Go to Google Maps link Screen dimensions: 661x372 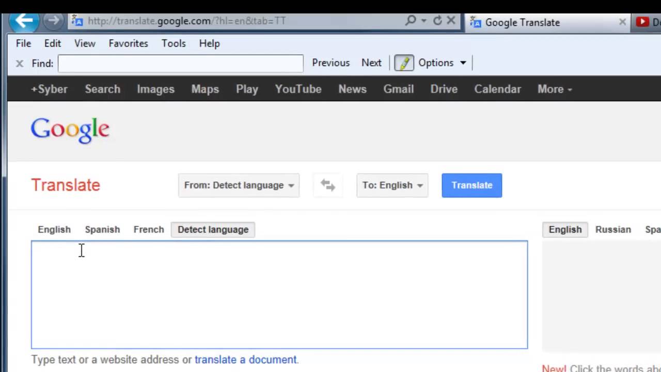point(205,89)
